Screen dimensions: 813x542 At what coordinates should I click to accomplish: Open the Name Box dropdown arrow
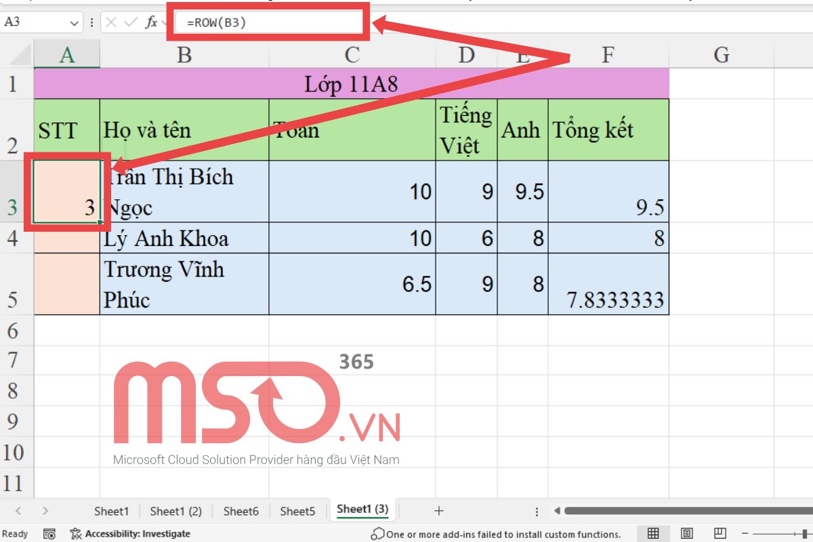(75, 23)
